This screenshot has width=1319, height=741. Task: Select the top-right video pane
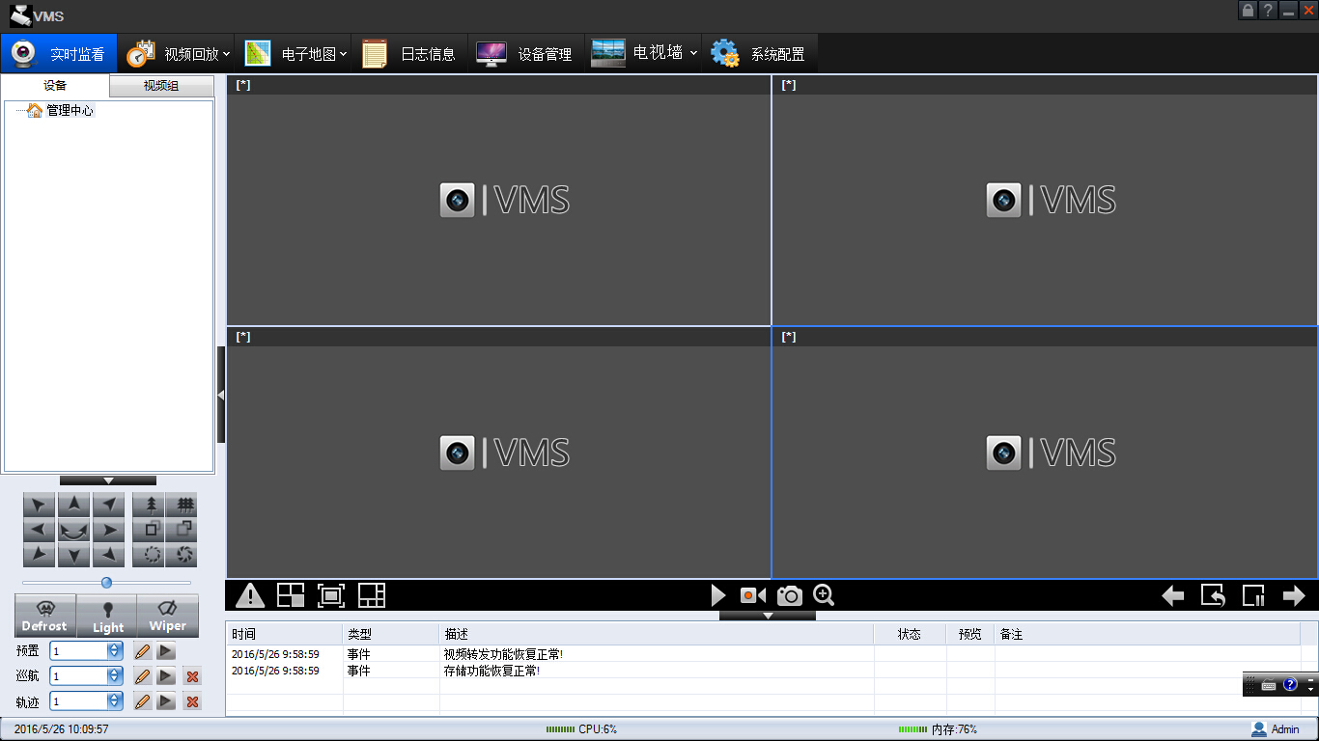coord(1045,201)
